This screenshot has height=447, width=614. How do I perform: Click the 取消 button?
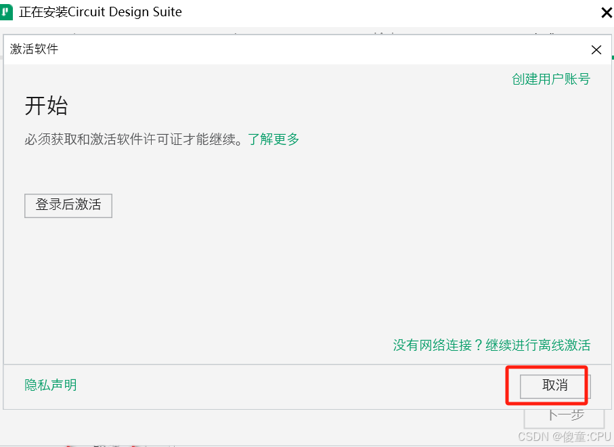coord(555,386)
